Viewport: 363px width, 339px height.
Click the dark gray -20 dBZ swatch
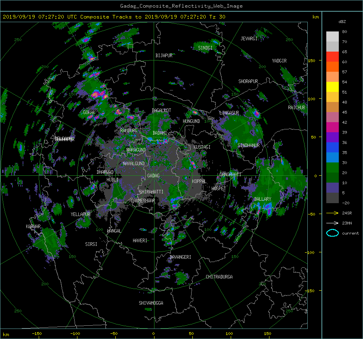point(332,198)
